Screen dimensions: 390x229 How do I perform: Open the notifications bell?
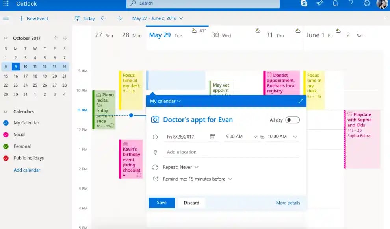pos(335,4)
